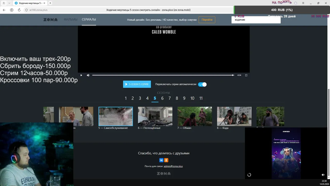Click the remaining time -0:34 label
330x186 pixels.
pyautogui.click(x=239, y=75)
